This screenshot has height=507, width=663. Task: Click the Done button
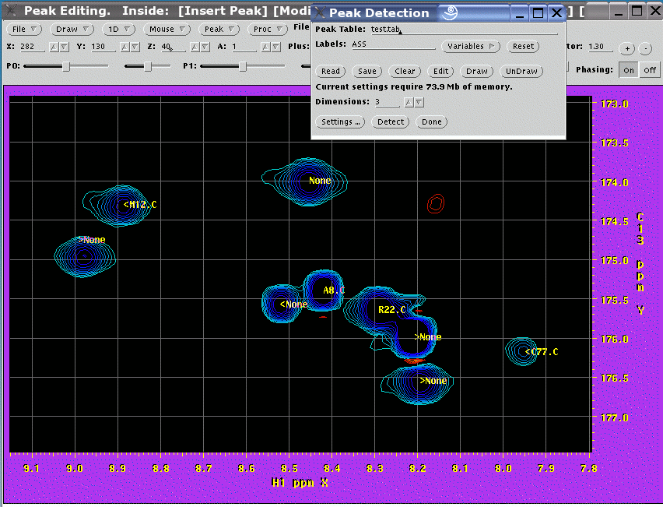click(x=432, y=122)
